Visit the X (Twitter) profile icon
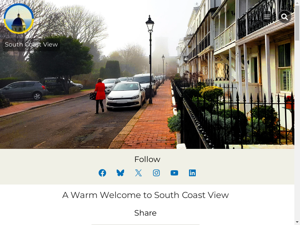The width and height of the screenshot is (300, 225). [x=138, y=173]
